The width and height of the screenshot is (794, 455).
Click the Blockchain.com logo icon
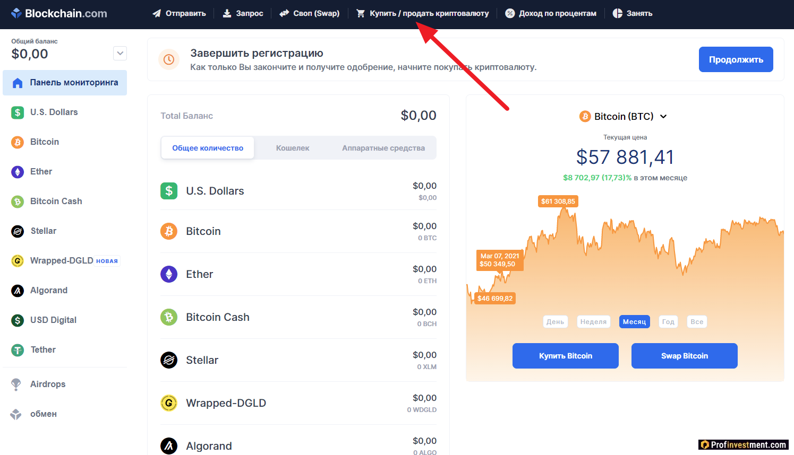pos(16,13)
